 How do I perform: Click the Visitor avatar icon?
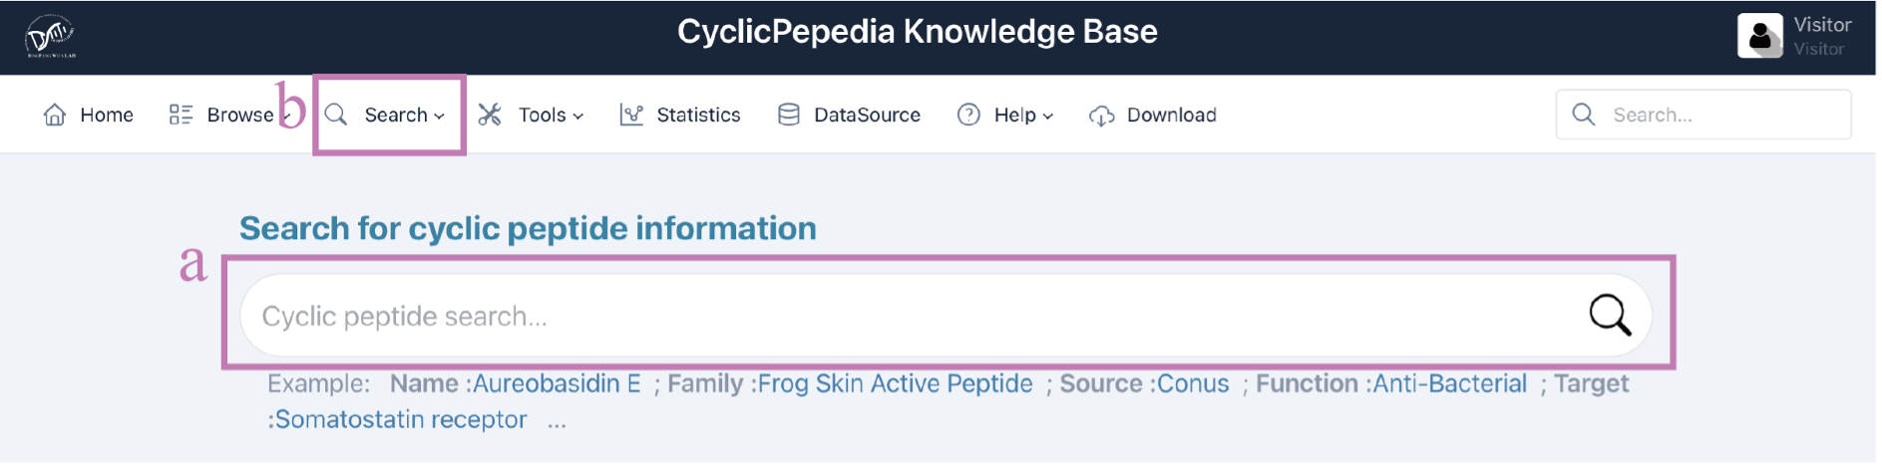pyautogui.click(x=1760, y=36)
